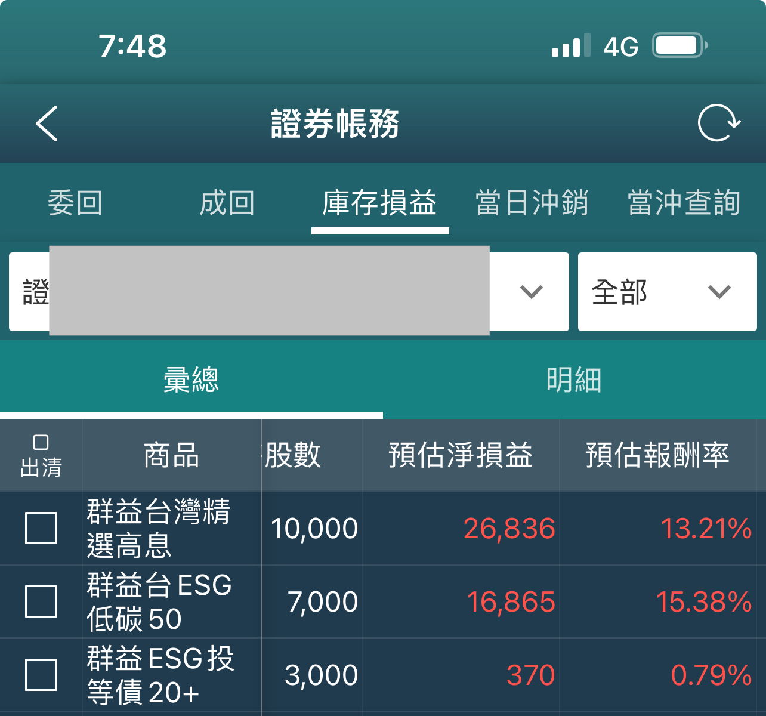Tap the 4G network indicator
The width and height of the screenshot is (766, 716).
620,47
